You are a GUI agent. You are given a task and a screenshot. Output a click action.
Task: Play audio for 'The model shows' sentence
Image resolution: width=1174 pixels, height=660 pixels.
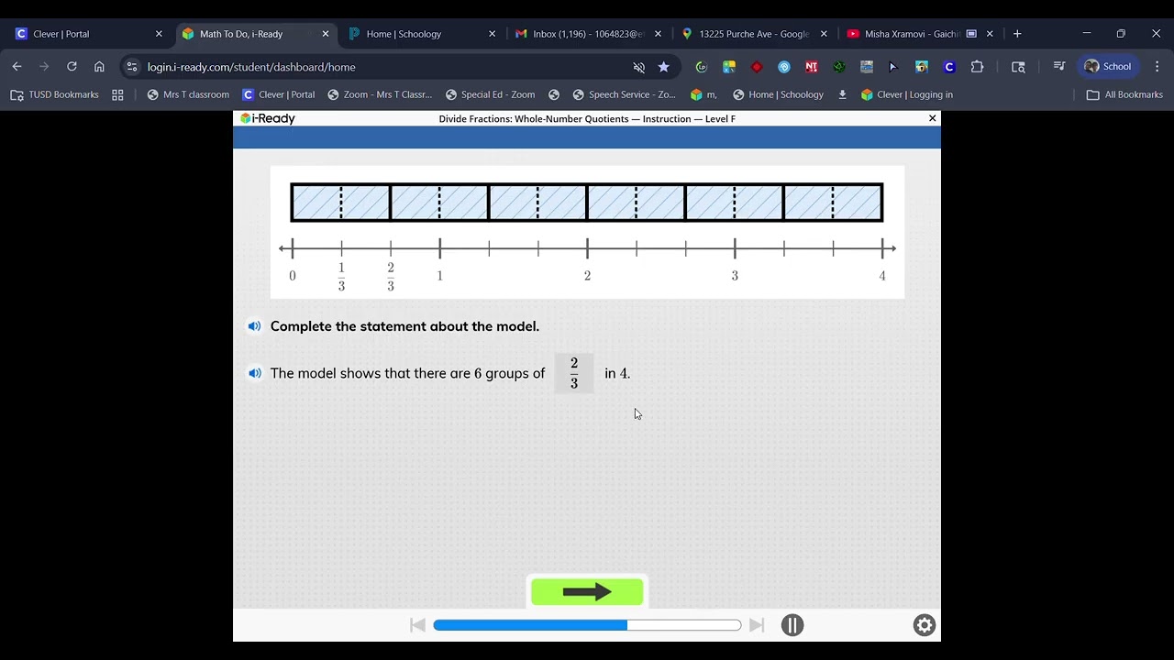tap(254, 373)
